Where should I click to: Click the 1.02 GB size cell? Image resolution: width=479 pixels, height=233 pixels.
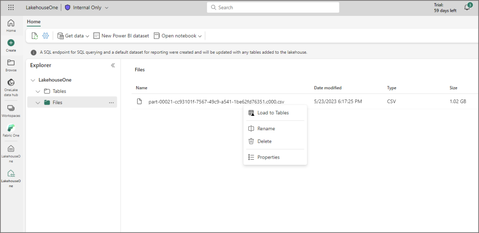pyautogui.click(x=458, y=101)
